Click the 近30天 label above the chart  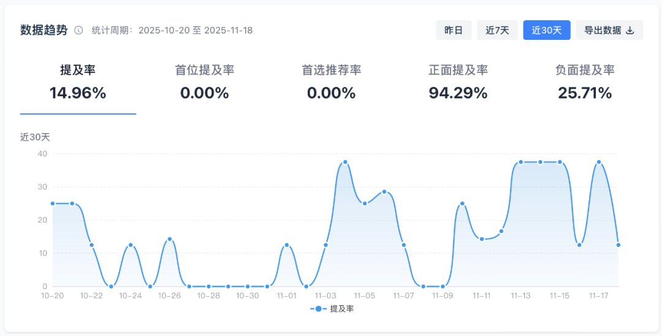point(35,137)
